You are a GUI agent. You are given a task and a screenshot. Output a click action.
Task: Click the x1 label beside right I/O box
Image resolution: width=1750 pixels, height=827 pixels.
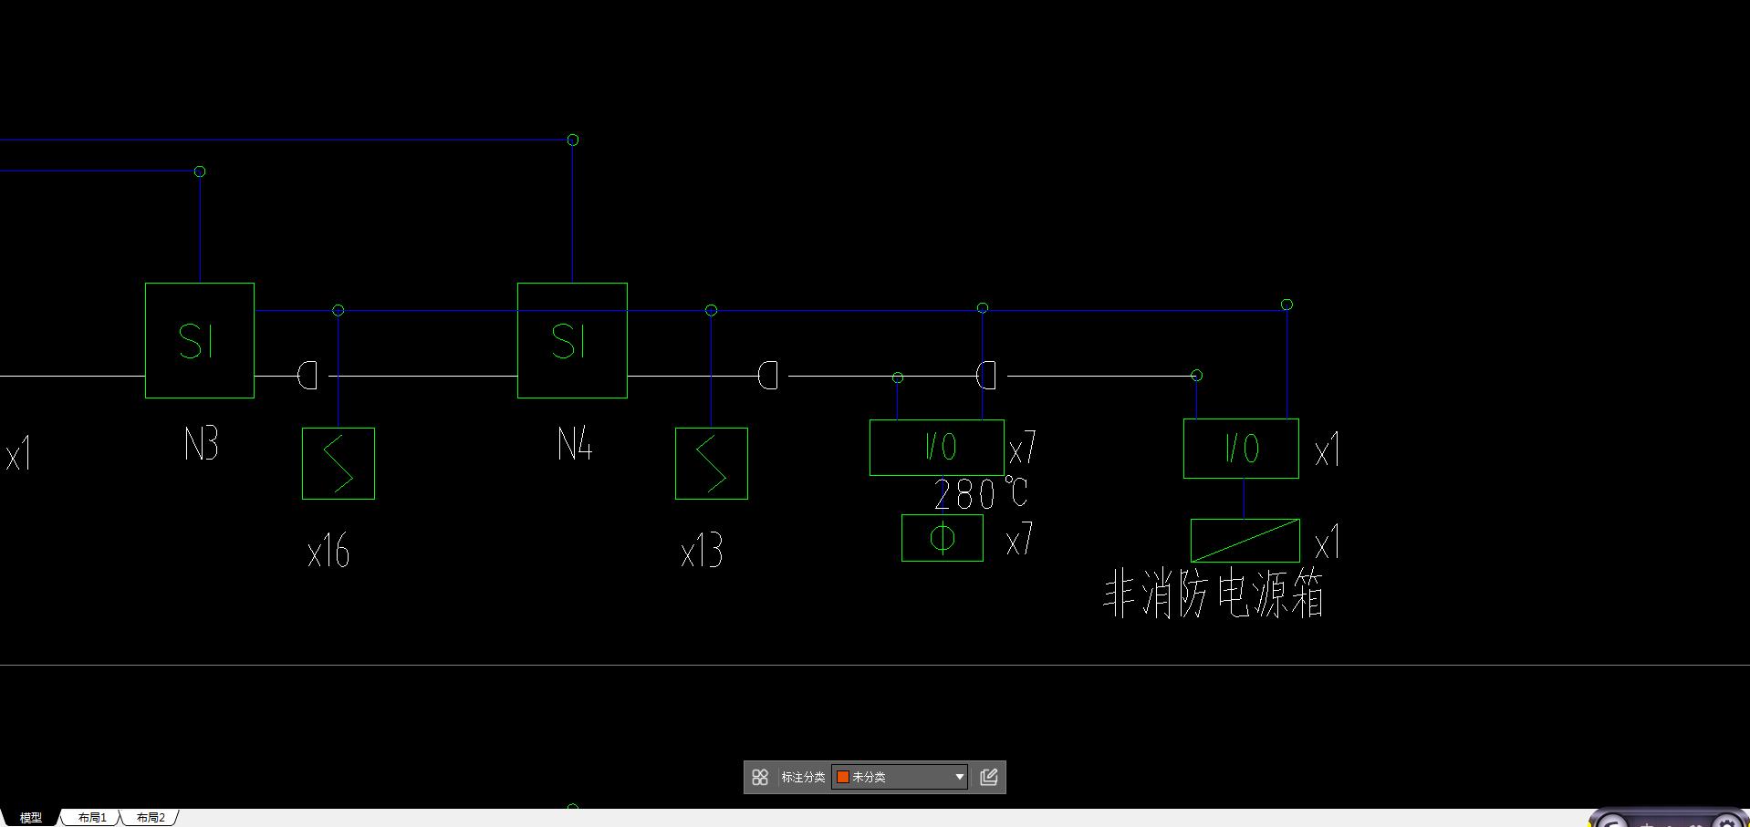tap(1328, 450)
